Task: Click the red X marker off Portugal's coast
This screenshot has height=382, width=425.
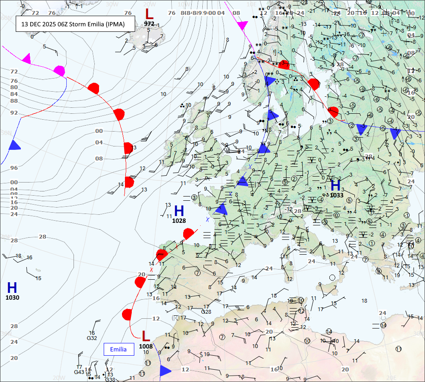Action: pyautogui.click(x=151, y=269)
